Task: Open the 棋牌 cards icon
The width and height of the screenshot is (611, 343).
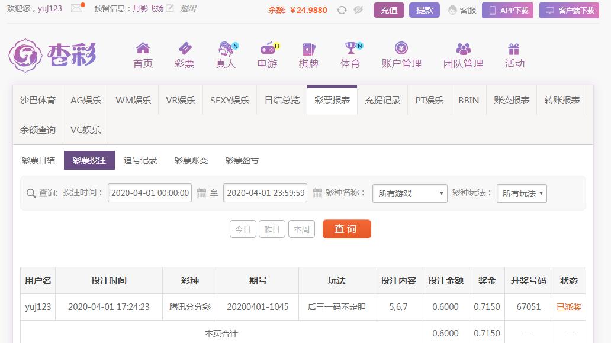Action: pyautogui.click(x=309, y=49)
